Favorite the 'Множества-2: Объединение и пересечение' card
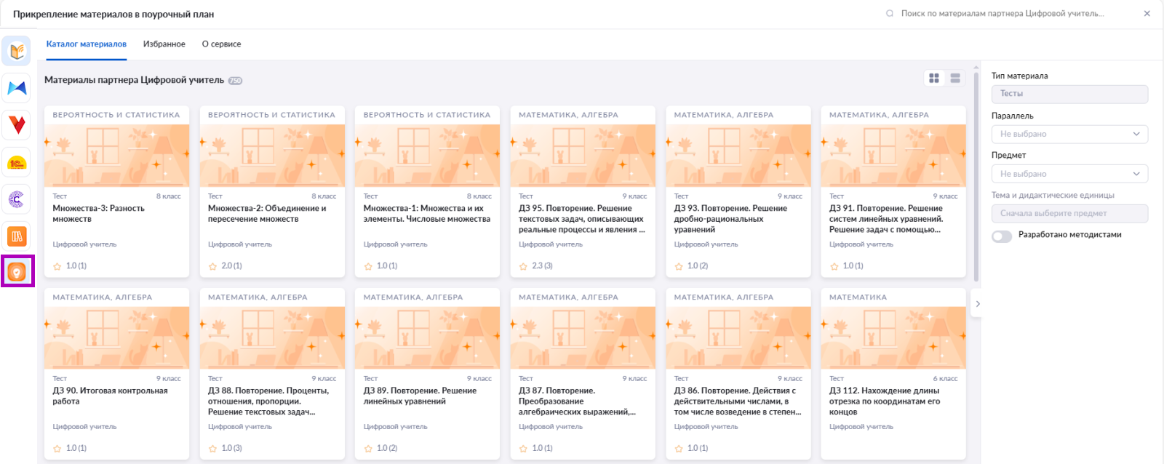This screenshot has height=464, width=1164. click(x=212, y=266)
